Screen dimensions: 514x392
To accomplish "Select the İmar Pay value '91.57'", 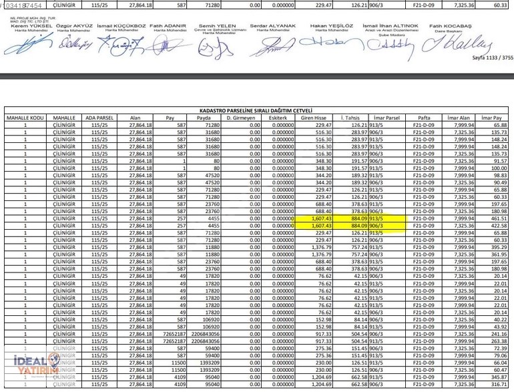I will [501, 161].
